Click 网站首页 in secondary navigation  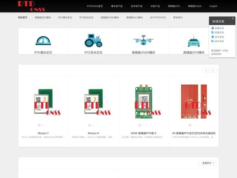click(x=23, y=17)
